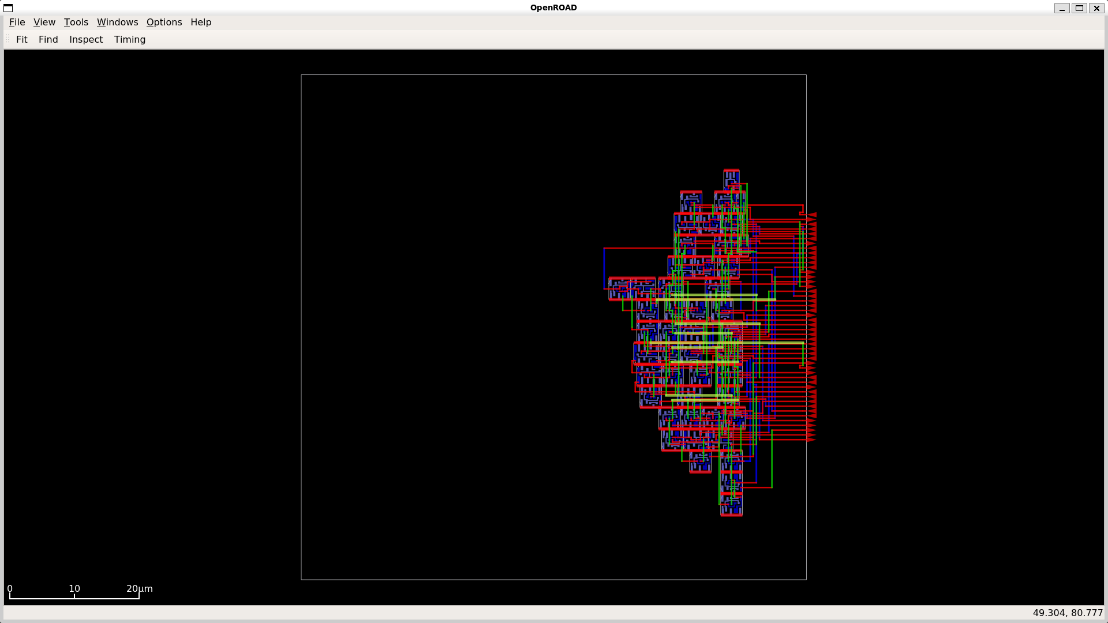The image size is (1108, 623).
Task: Open the Help menu
Action: click(201, 22)
